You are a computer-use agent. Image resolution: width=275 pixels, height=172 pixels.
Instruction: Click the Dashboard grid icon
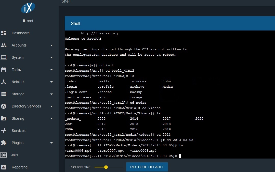(x=4, y=33)
